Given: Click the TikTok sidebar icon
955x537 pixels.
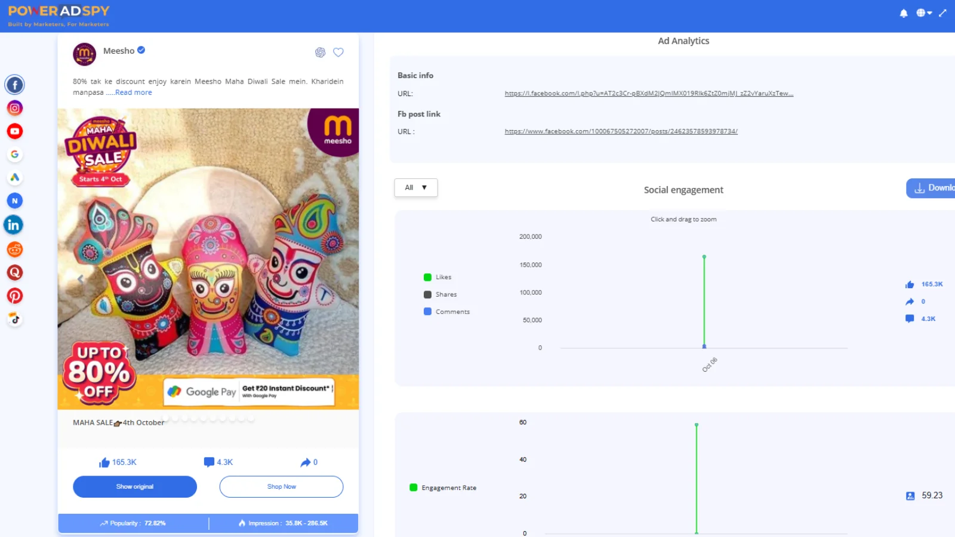Looking at the screenshot, I should click(x=15, y=319).
